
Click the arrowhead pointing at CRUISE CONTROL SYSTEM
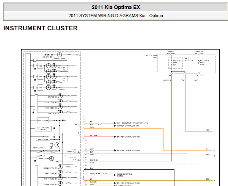coord(115,126)
